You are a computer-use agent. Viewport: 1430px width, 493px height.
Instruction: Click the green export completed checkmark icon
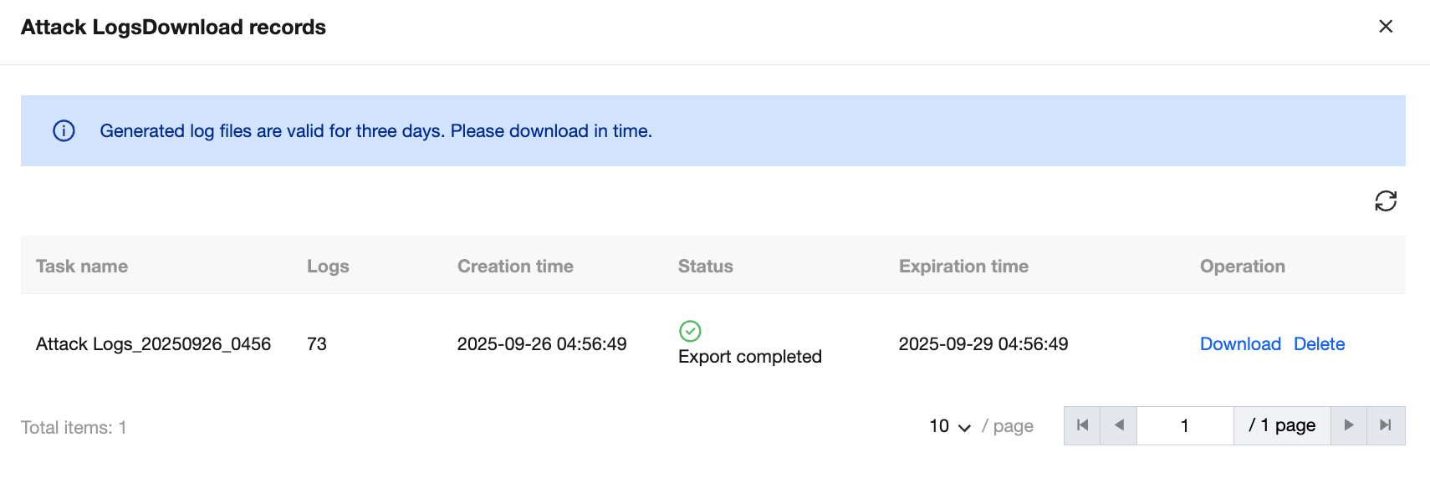pyautogui.click(x=690, y=331)
